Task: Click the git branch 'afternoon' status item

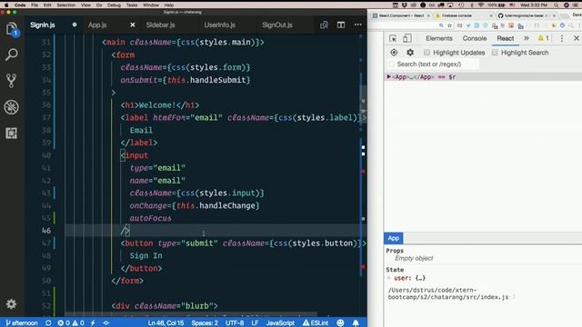Action: tap(22, 323)
